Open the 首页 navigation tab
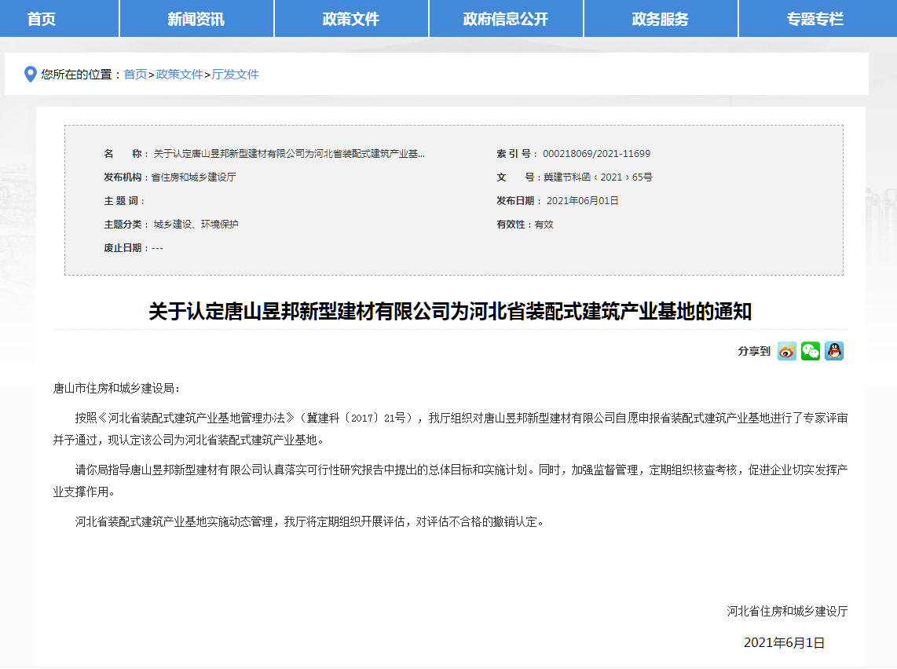The height and width of the screenshot is (669, 897). (42, 19)
